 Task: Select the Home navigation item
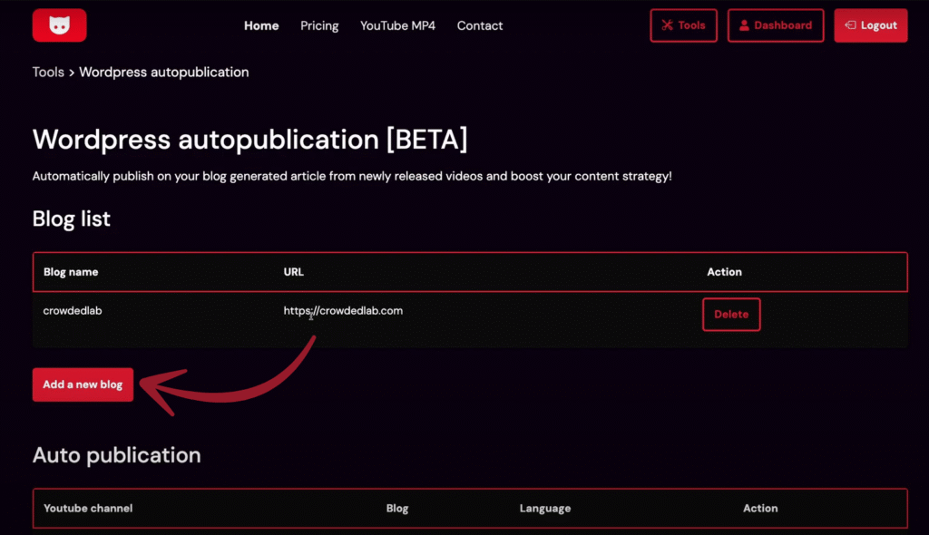[x=261, y=25]
